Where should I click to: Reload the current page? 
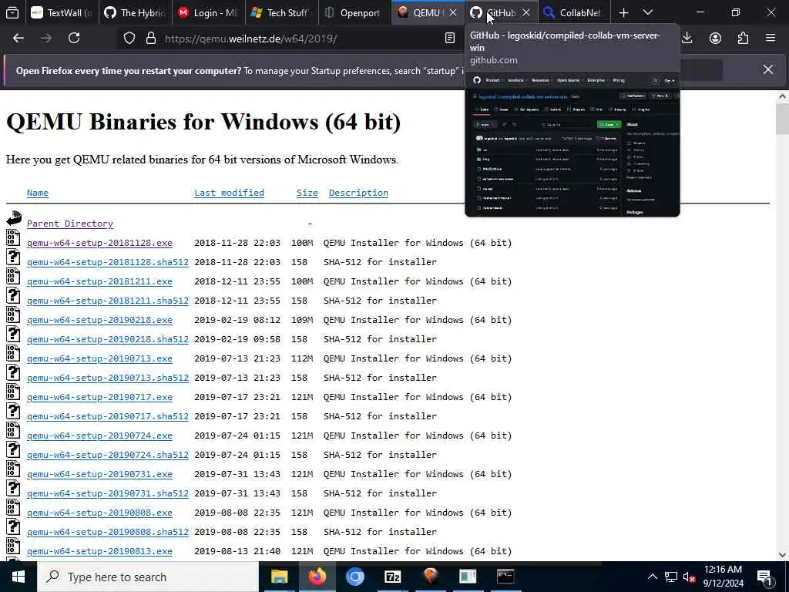pos(74,39)
